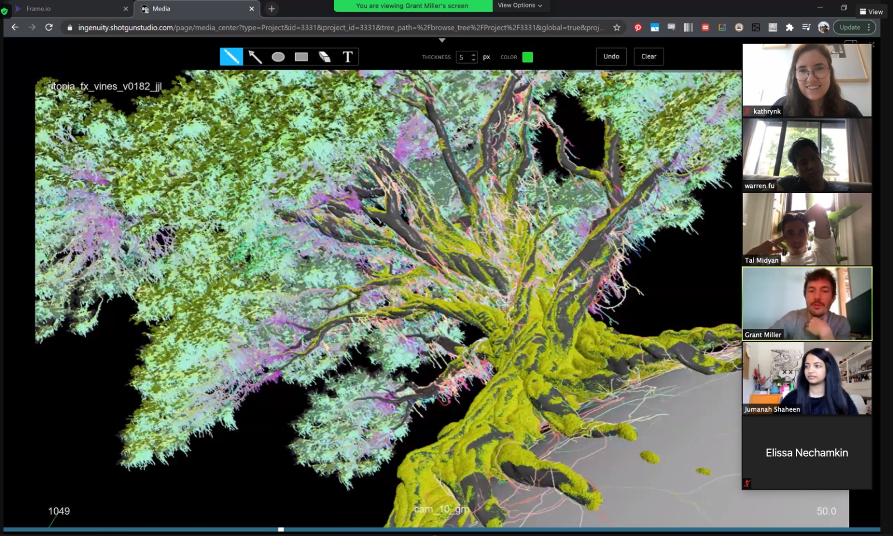The height and width of the screenshot is (536, 893).
Task: Open the green annotation color swatch
Action: (527, 57)
